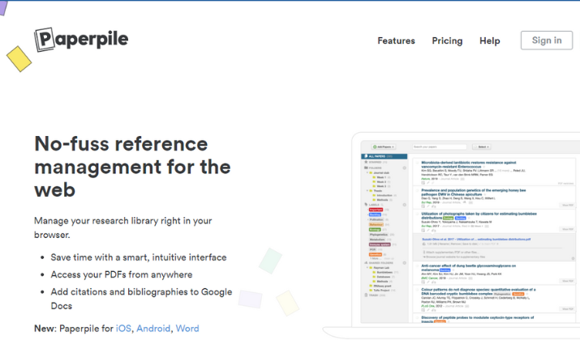Tick the checkbox beside Colour patterns paper
The image size is (580, 340).
417,290
